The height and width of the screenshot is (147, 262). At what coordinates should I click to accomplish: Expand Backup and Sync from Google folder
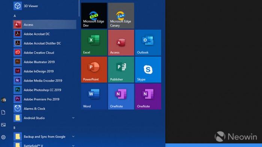(73, 137)
